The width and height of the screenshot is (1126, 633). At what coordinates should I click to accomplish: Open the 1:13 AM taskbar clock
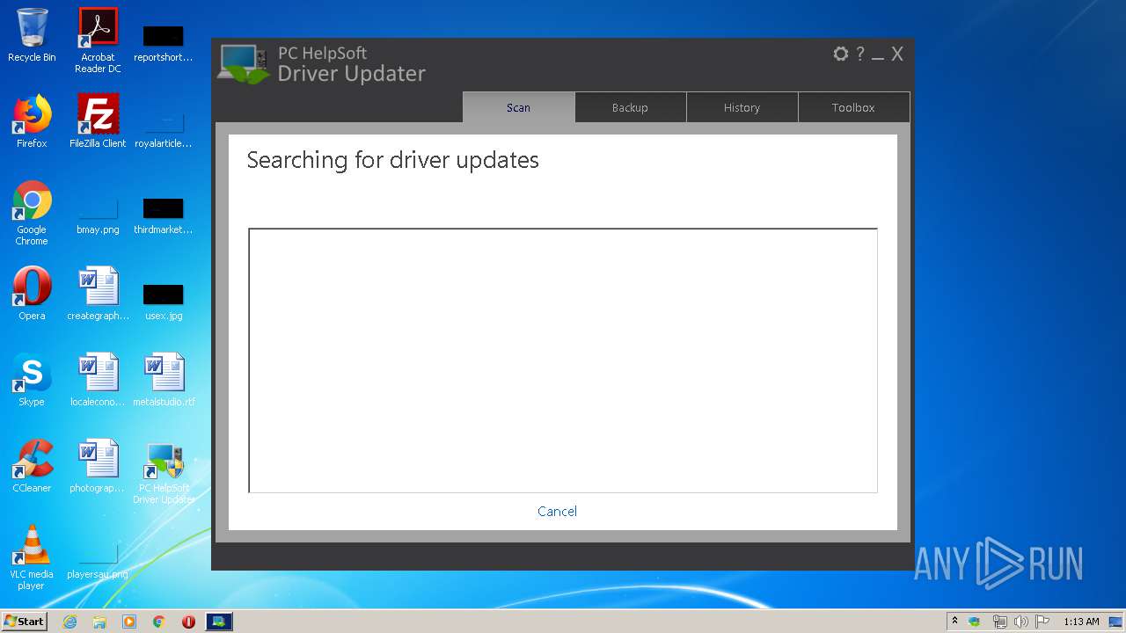(1081, 622)
